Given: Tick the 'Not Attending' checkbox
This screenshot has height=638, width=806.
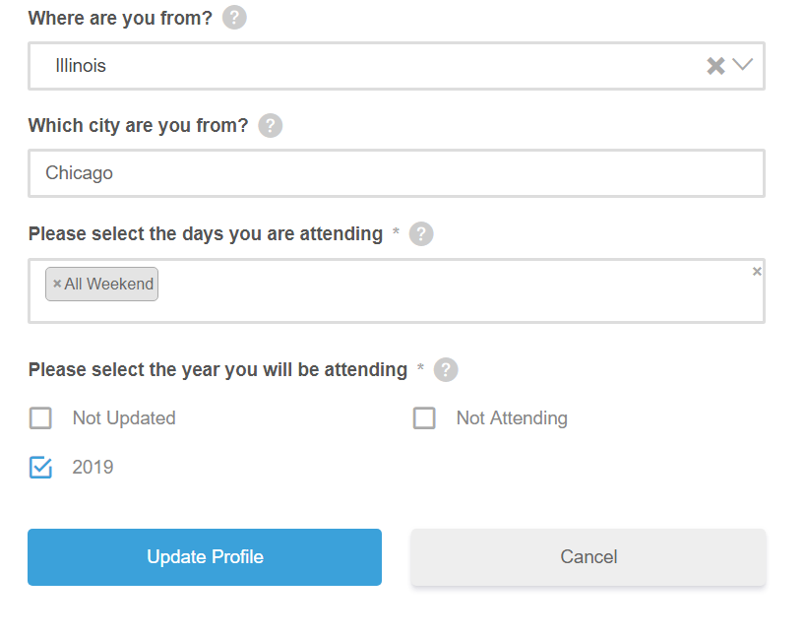Looking at the screenshot, I should click(x=424, y=418).
